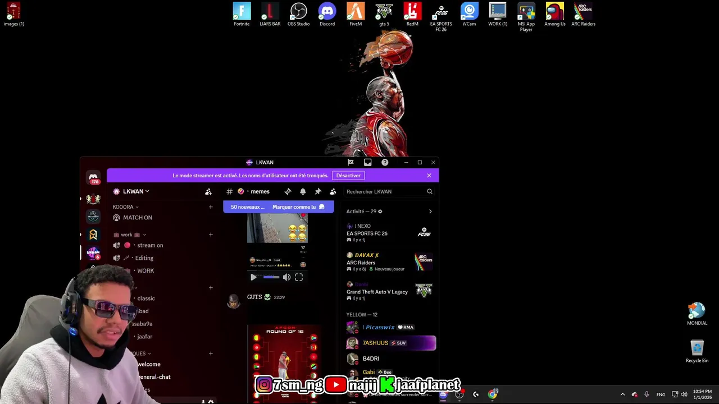Viewport: 719px width, 404px height.
Task: Click the Discord threads icon in channel header
Action: pyautogui.click(x=288, y=191)
